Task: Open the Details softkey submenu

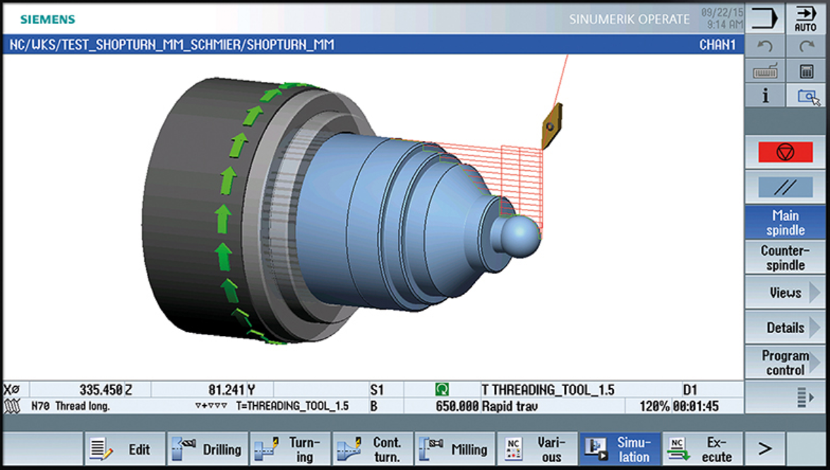Action: click(x=785, y=327)
